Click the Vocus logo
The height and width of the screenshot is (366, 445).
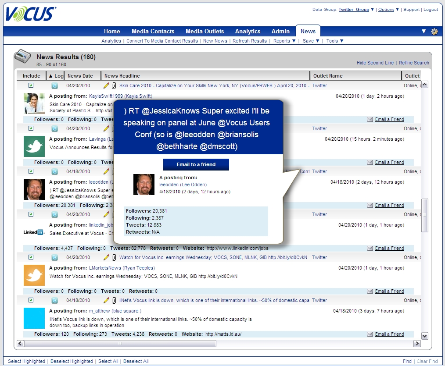click(x=31, y=14)
